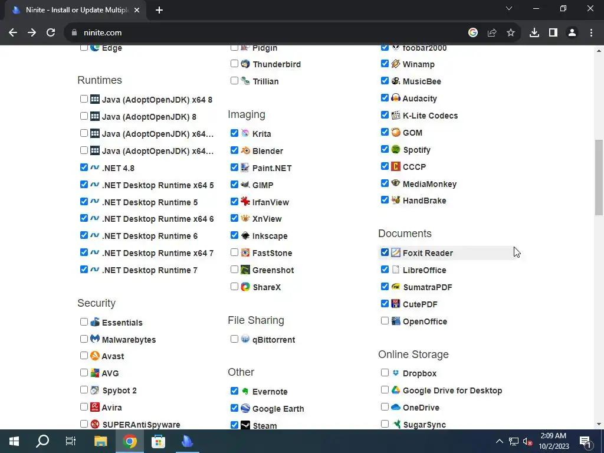This screenshot has height=453, width=604.
Task: Click the Dropbox icon
Action: coord(396,373)
